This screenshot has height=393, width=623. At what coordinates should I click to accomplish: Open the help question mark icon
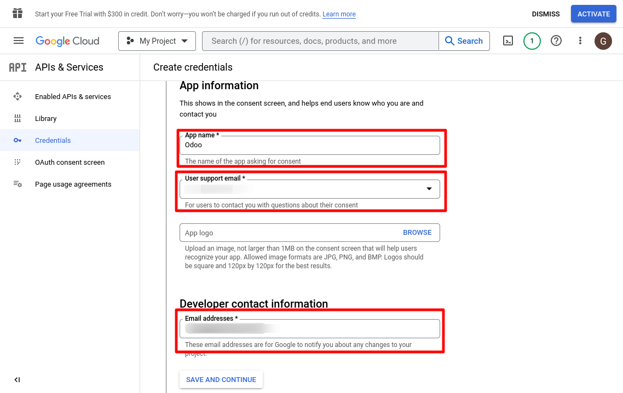(556, 41)
